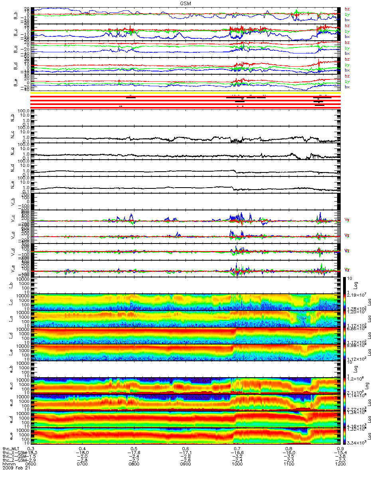Click the by legend of B_d panel
Image resolution: width=371 pixels, height=479 pixels.
347,65
